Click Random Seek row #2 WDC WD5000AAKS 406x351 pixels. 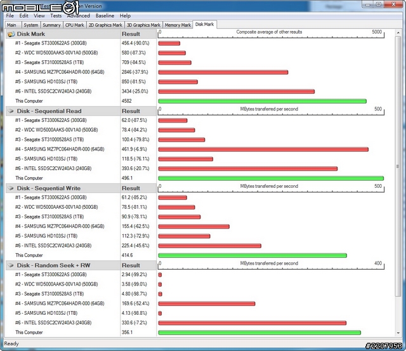(56, 284)
